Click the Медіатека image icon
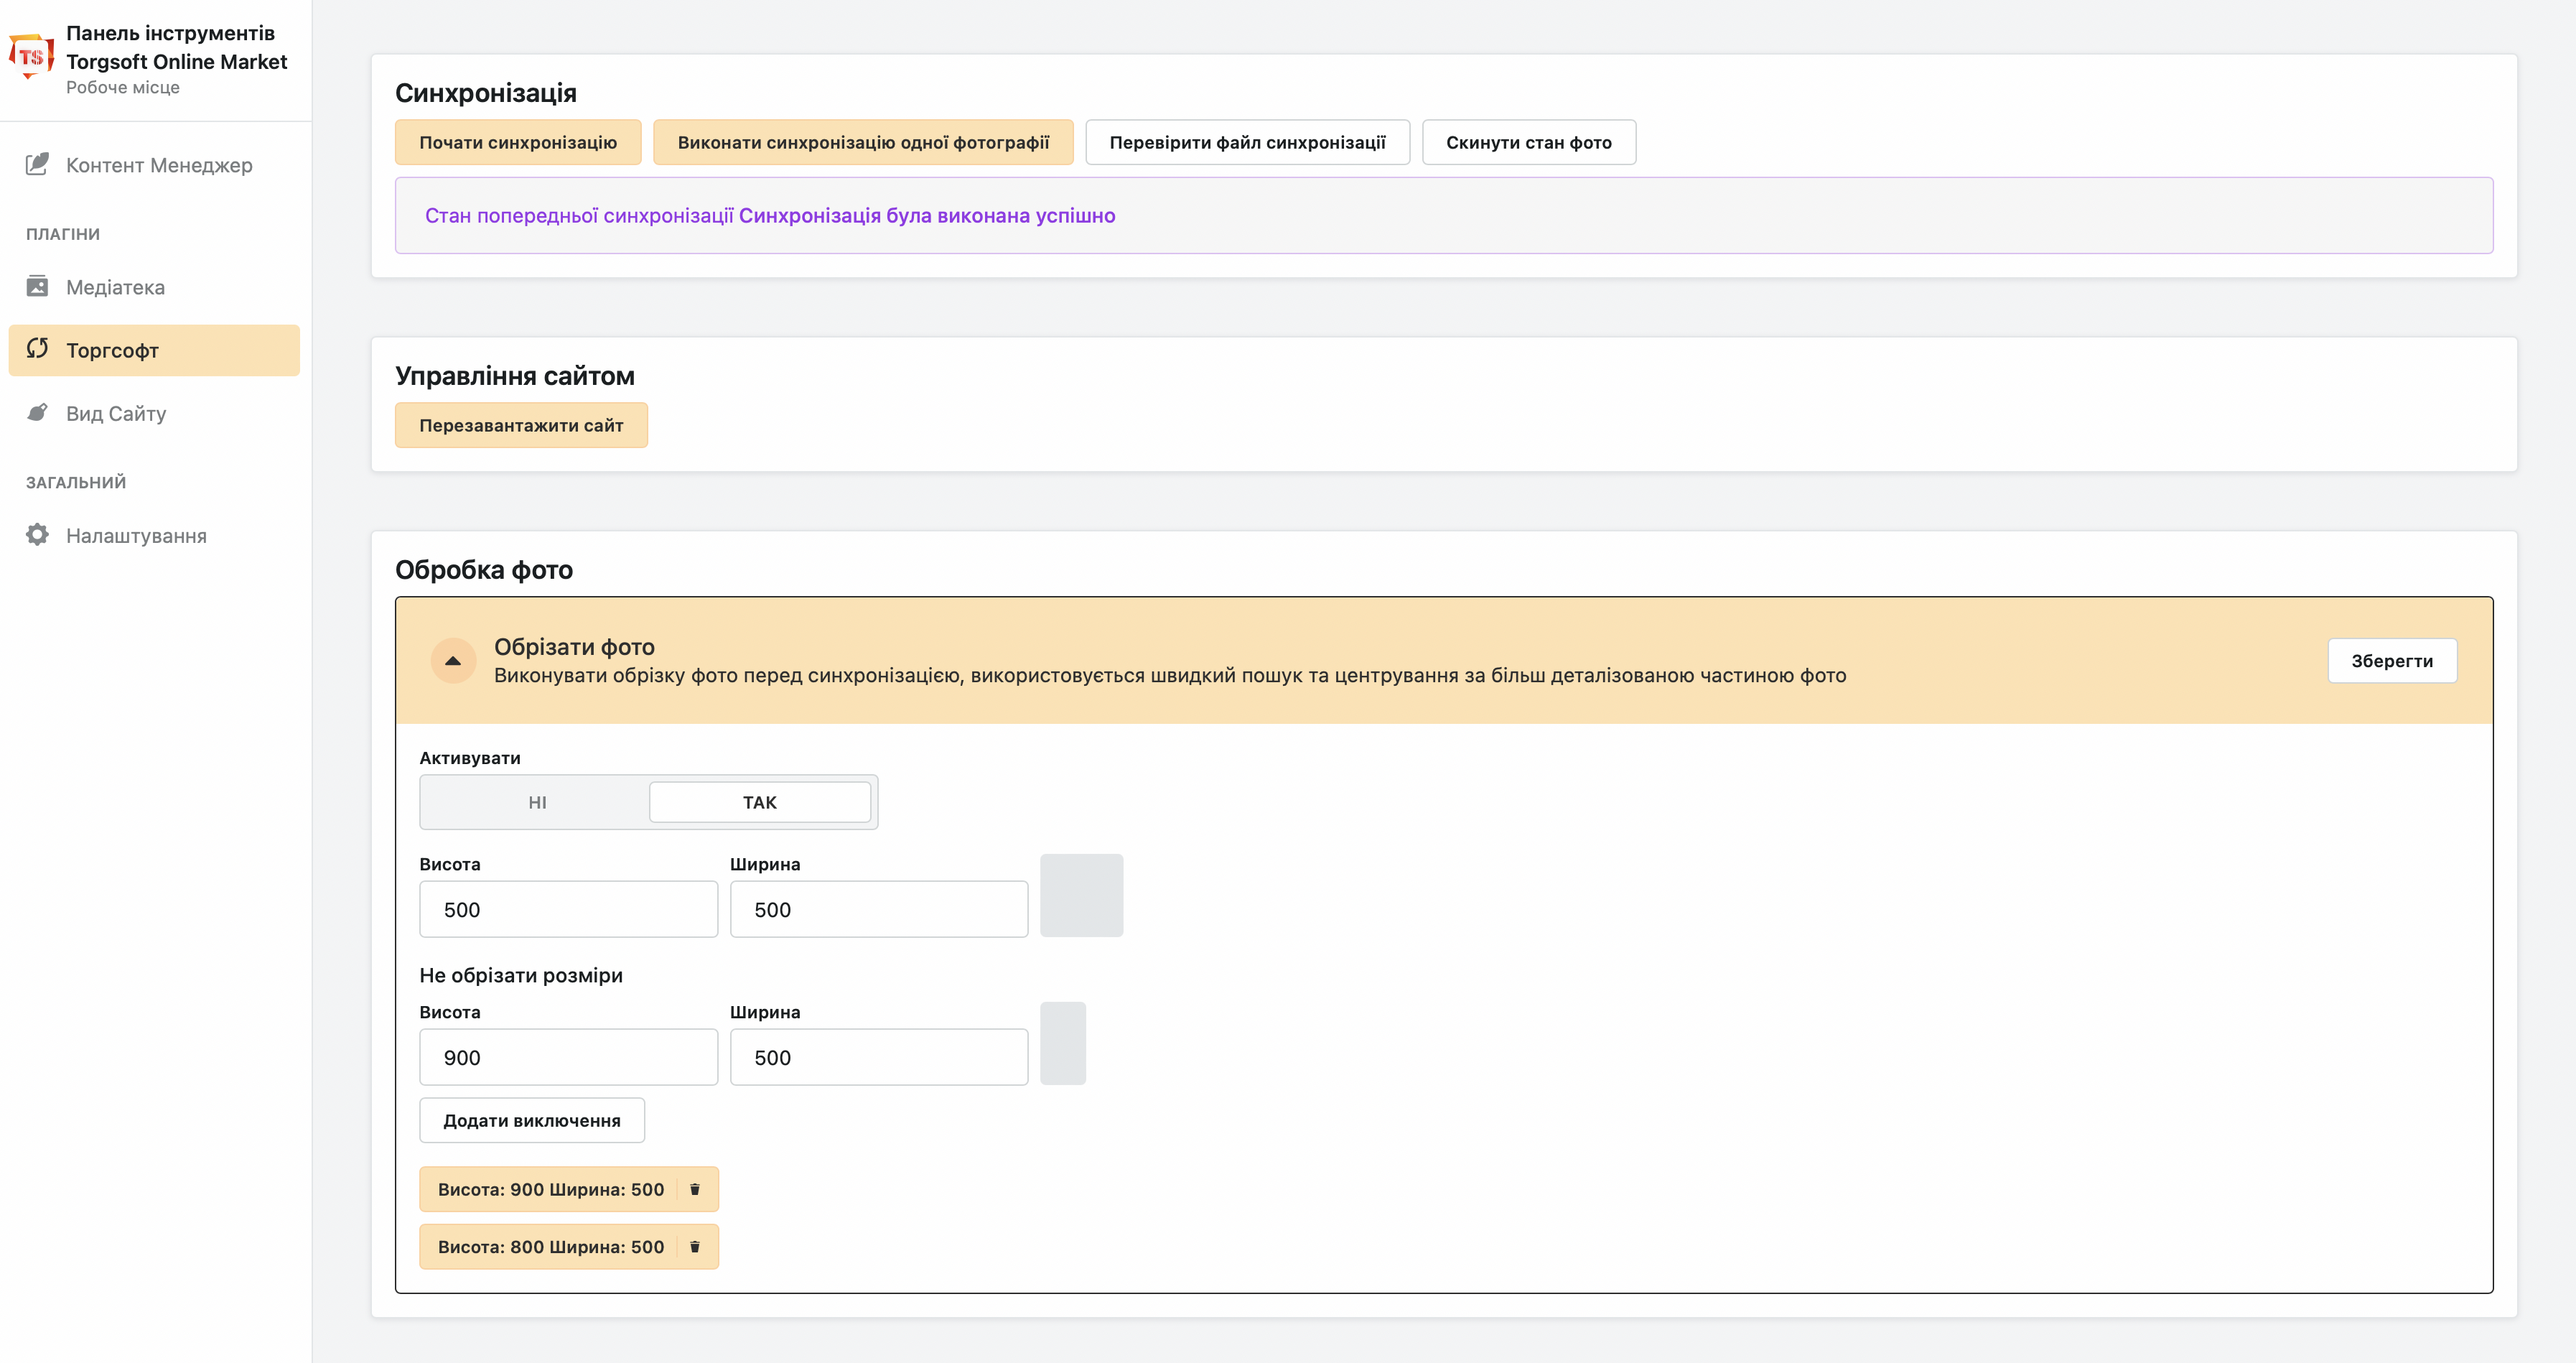2576x1363 pixels. click(37, 286)
